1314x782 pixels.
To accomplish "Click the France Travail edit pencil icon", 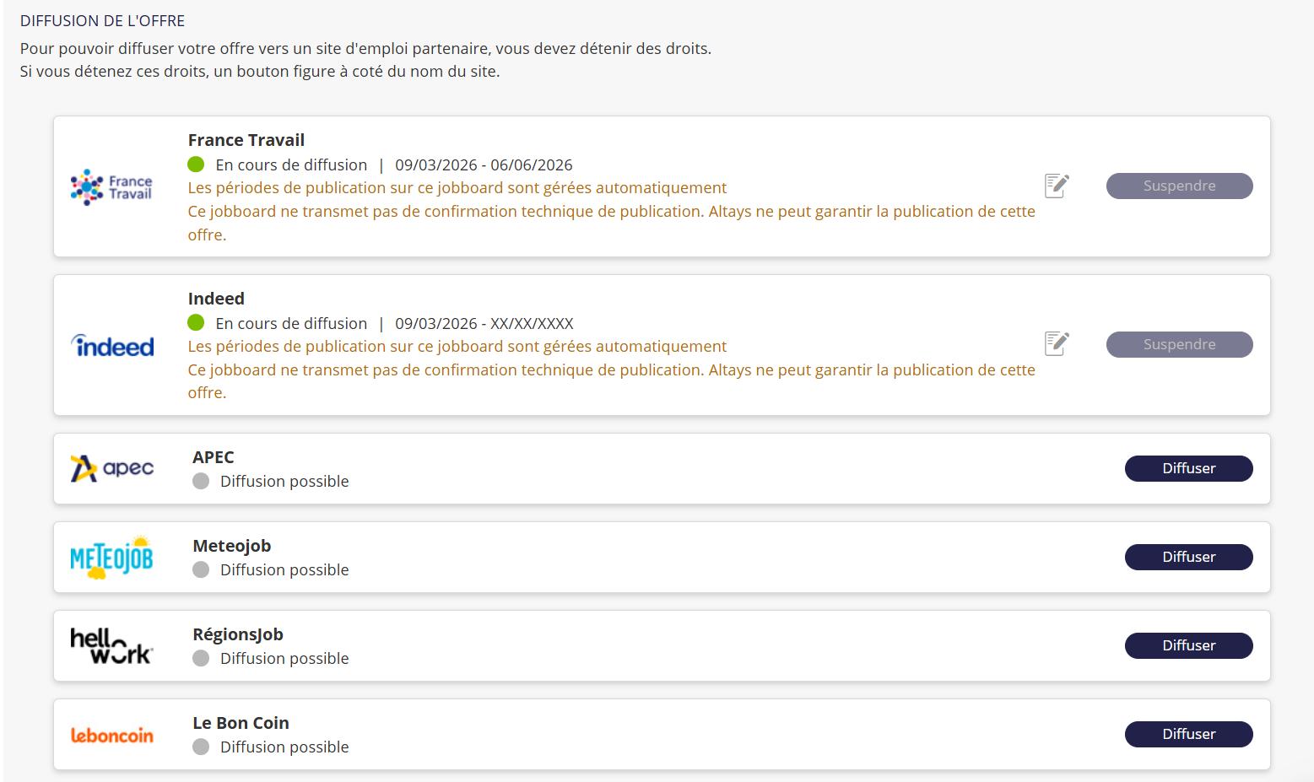I will point(1057,186).
